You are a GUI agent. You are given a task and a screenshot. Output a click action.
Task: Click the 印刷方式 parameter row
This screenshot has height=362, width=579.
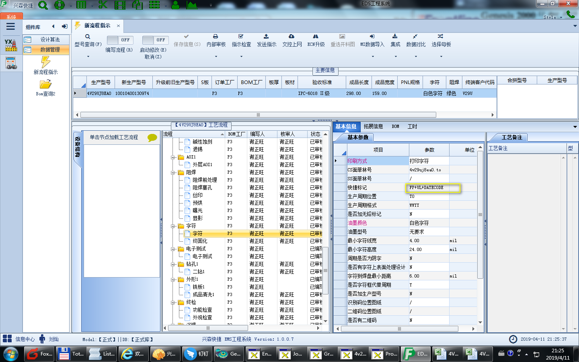point(405,161)
